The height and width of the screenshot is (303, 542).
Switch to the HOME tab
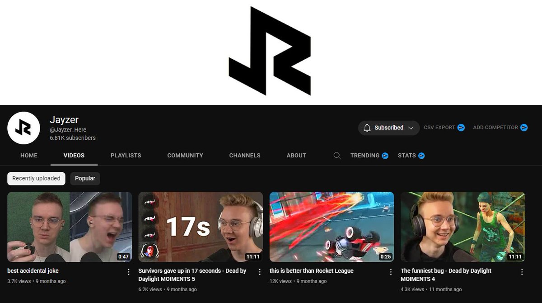coord(29,156)
